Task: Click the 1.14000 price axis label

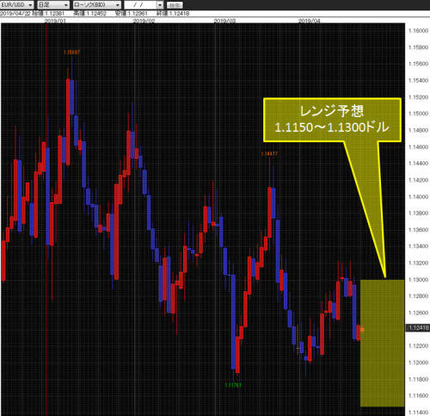Action: pos(418,196)
